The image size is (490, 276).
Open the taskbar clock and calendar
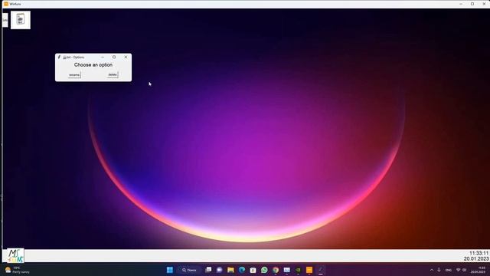point(478,270)
